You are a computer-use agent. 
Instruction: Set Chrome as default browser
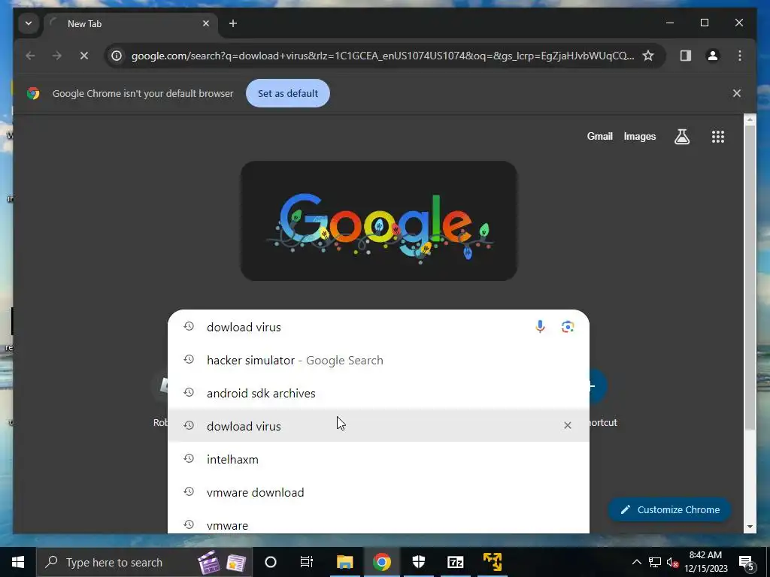pos(288,93)
